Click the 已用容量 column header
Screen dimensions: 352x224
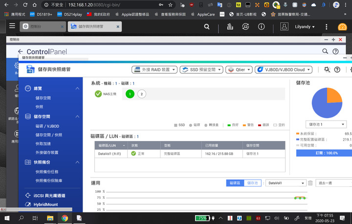(x=222, y=145)
